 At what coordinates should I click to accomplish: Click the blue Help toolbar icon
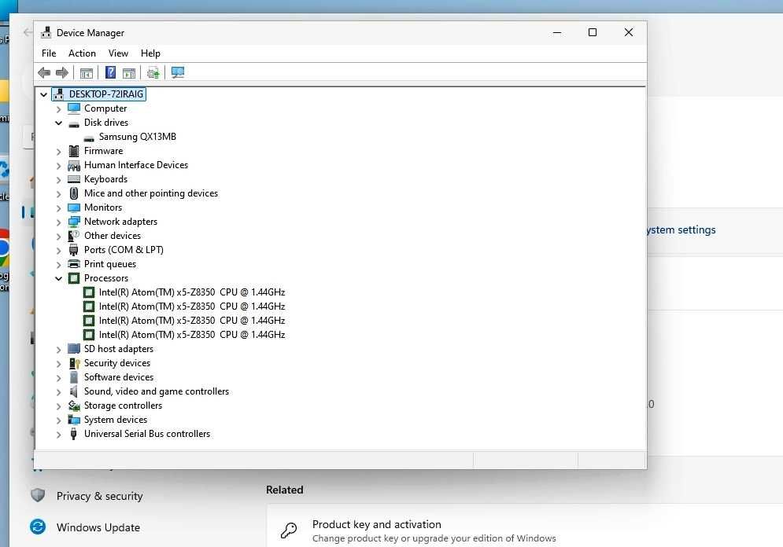pyautogui.click(x=110, y=73)
